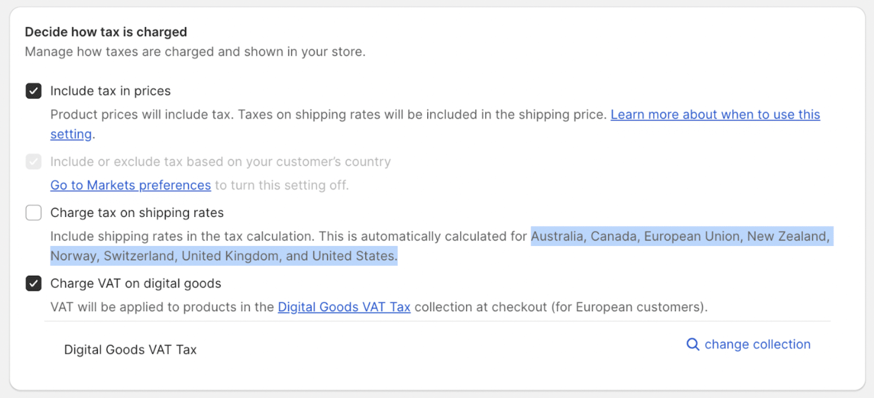Go to Markets preferences
This screenshot has width=874, height=398.
(x=130, y=185)
